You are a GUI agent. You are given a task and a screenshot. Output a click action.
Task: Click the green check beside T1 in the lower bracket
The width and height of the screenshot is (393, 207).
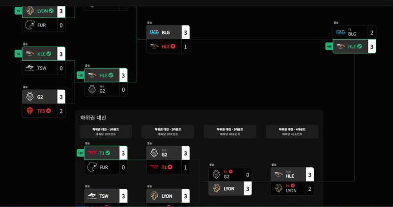(108, 153)
